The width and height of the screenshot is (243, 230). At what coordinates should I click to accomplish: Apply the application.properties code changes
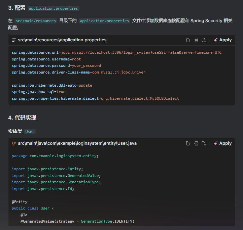[x=222, y=40]
